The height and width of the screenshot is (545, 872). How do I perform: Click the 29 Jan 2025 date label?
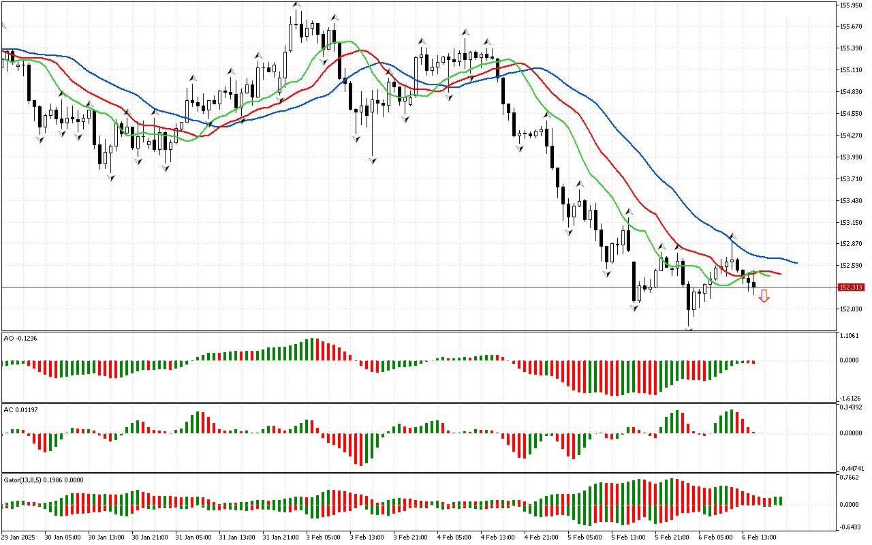[18, 538]
